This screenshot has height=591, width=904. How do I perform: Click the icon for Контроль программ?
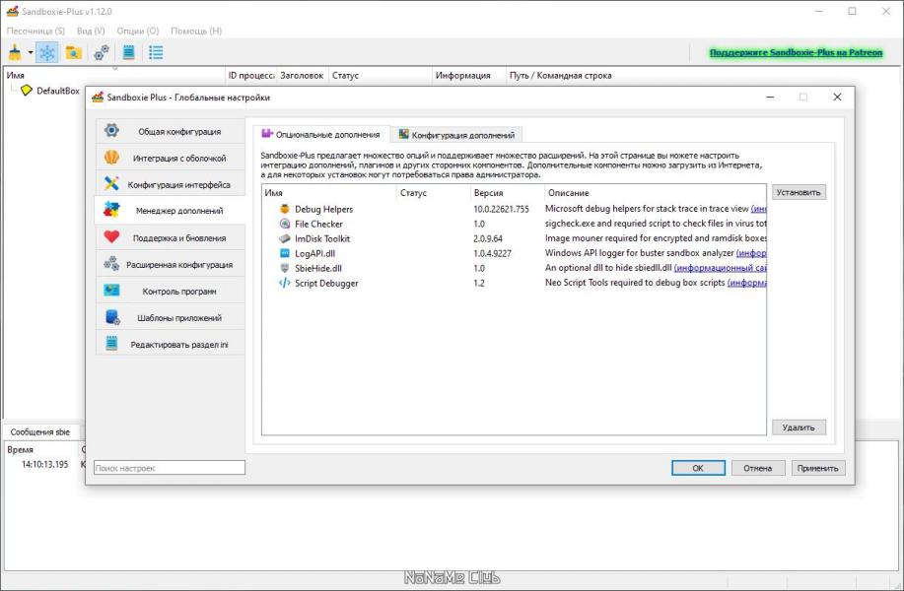coord(111,290)
